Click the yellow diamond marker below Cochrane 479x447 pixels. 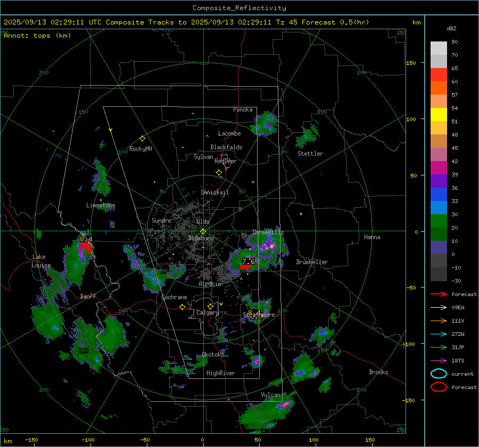[x=182, y=307]
